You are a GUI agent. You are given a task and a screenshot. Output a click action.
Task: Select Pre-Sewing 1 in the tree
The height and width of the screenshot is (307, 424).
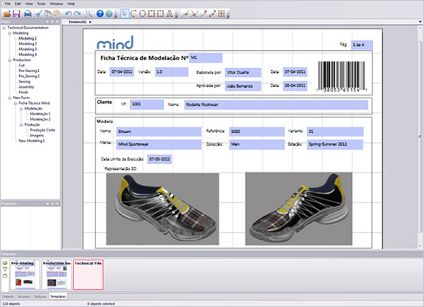pyautogui.click(x=29, y=71)
